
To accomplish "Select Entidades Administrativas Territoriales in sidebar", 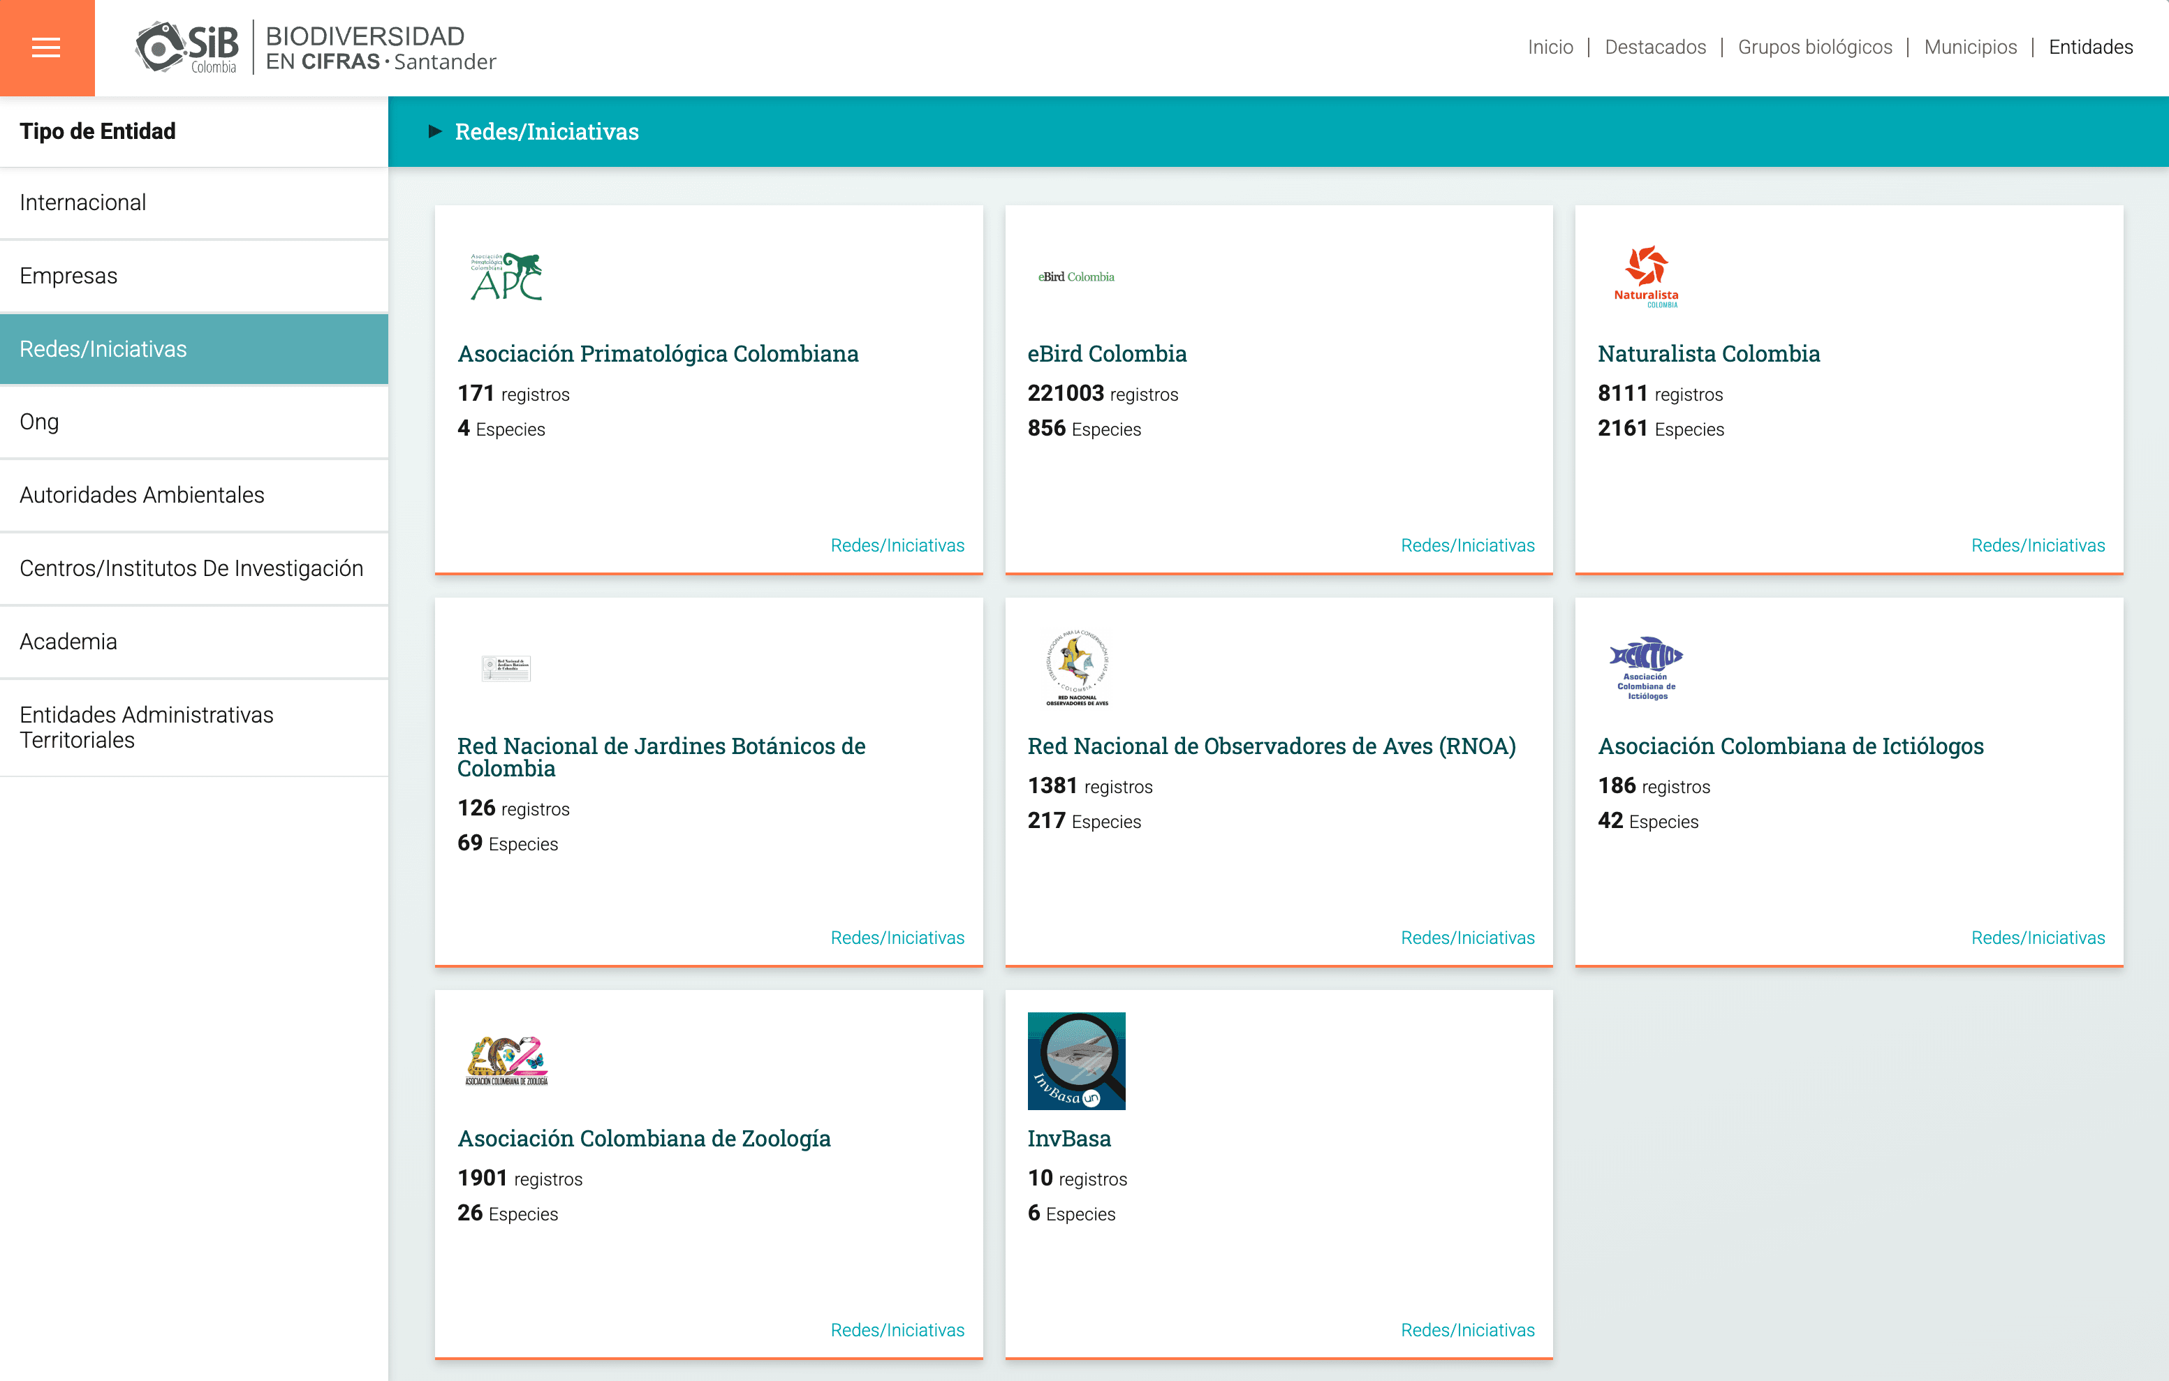I will tap(193, 727).
